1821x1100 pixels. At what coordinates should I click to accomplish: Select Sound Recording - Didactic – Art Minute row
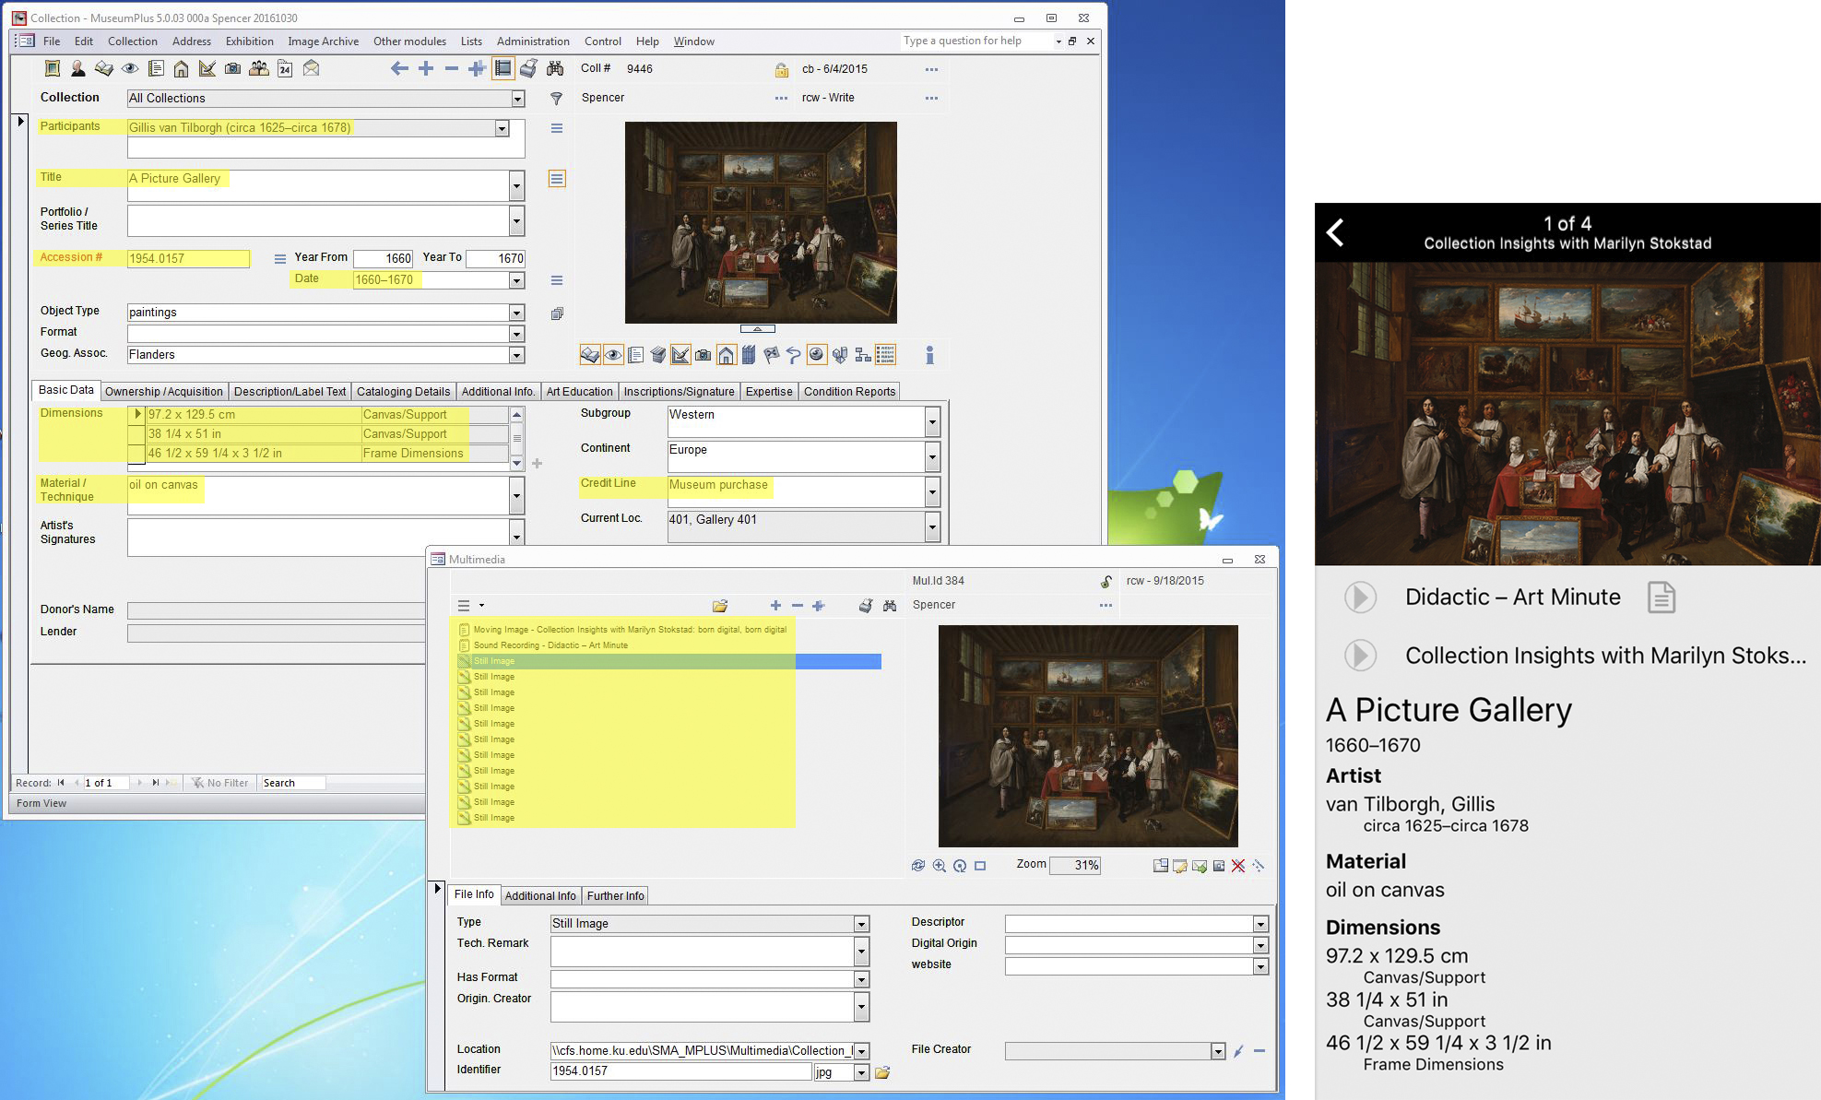coord(550,645)
